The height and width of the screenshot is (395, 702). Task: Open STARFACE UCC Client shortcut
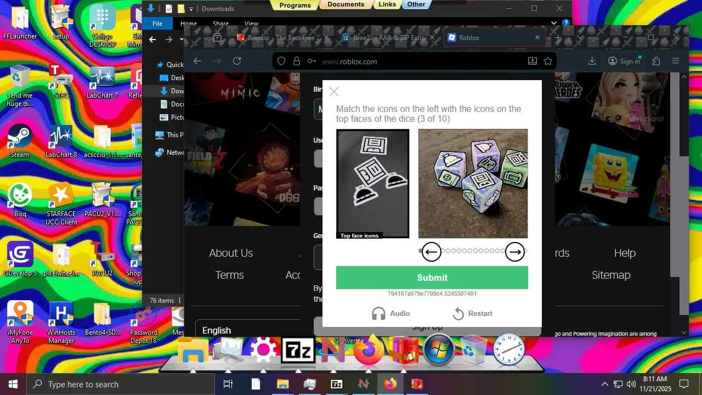(61, 204)
